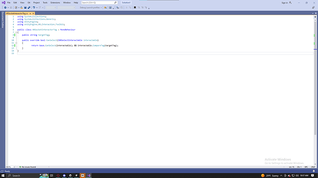
Task: Open the Solution Platforms combo box
Action: click(x=66, y=8)
